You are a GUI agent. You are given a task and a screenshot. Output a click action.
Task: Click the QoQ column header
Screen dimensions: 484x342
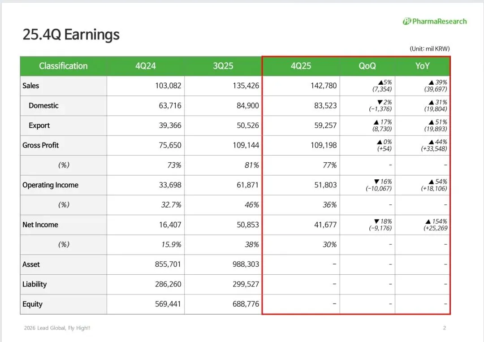367,66
